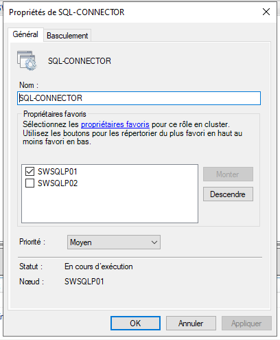This screenshot has width=280, height=340.
Task: Click the OK button
Action: click(135, 324)
